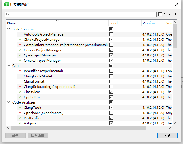Click red disabled status icon beside AutotoolsProjectManager
The image size is (183, 144).
click(20, 34)
